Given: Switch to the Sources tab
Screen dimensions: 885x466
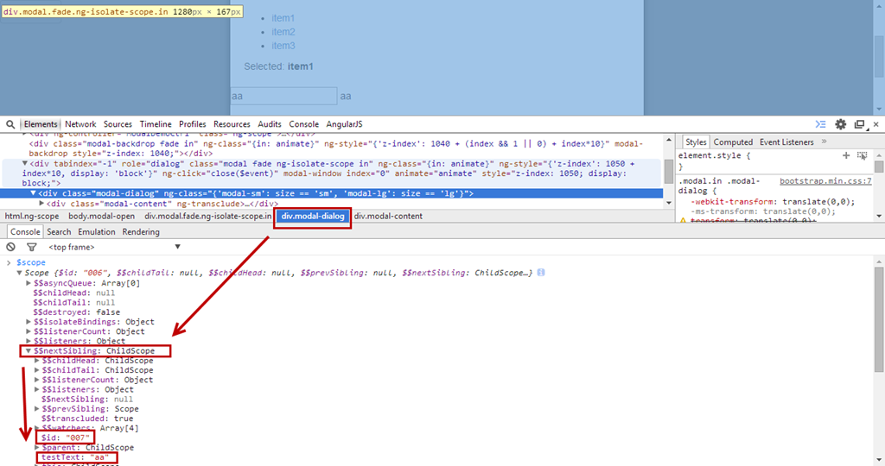Looking at the screenshot, I should [118, 124].
